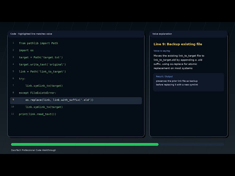235x176 pixels.
Task: Click 'except FileExistsError:' line
Action: pos(37,93)
